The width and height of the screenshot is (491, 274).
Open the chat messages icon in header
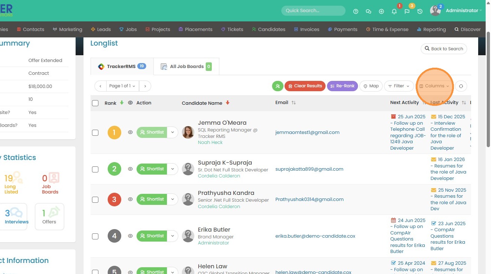pos(368,11)
